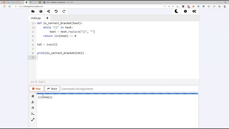Open browser collections icon
Image resolution: width=229 pixels, height=129 pixels.
pos(219,6)
